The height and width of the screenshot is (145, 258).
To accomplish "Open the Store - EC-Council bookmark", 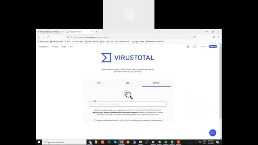I will [x=74, y=41].
